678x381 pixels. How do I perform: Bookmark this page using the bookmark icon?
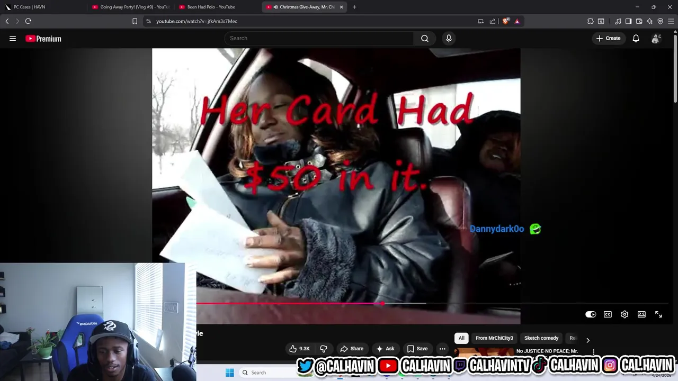(x=135, y=21)
